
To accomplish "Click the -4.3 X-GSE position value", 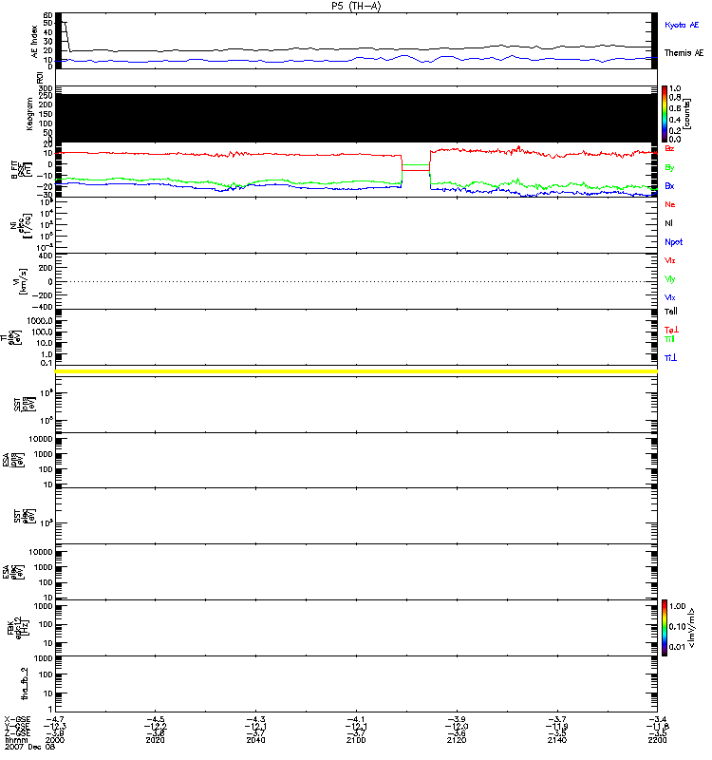I will 255,720.
